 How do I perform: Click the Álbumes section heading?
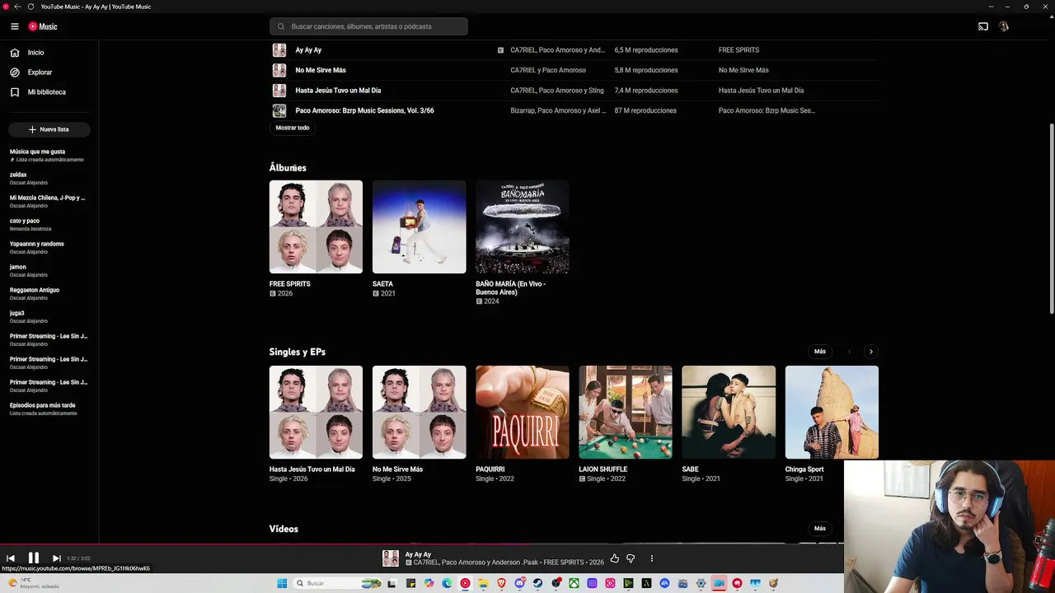click(x=288, y=168)
